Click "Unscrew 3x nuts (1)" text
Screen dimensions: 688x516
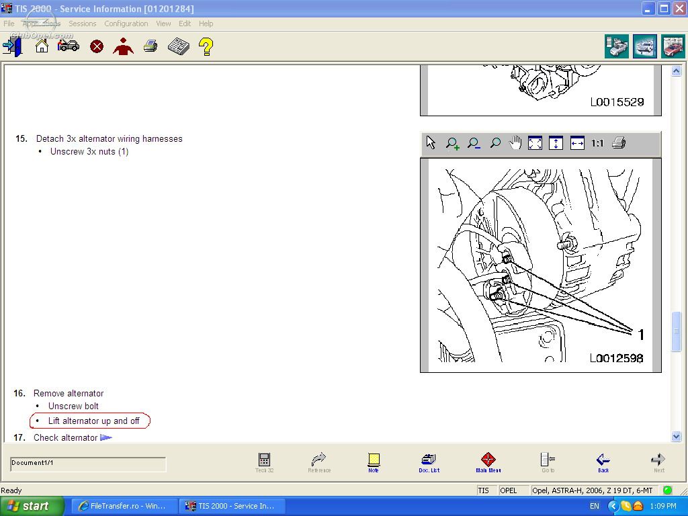click(x=89, y=151)
